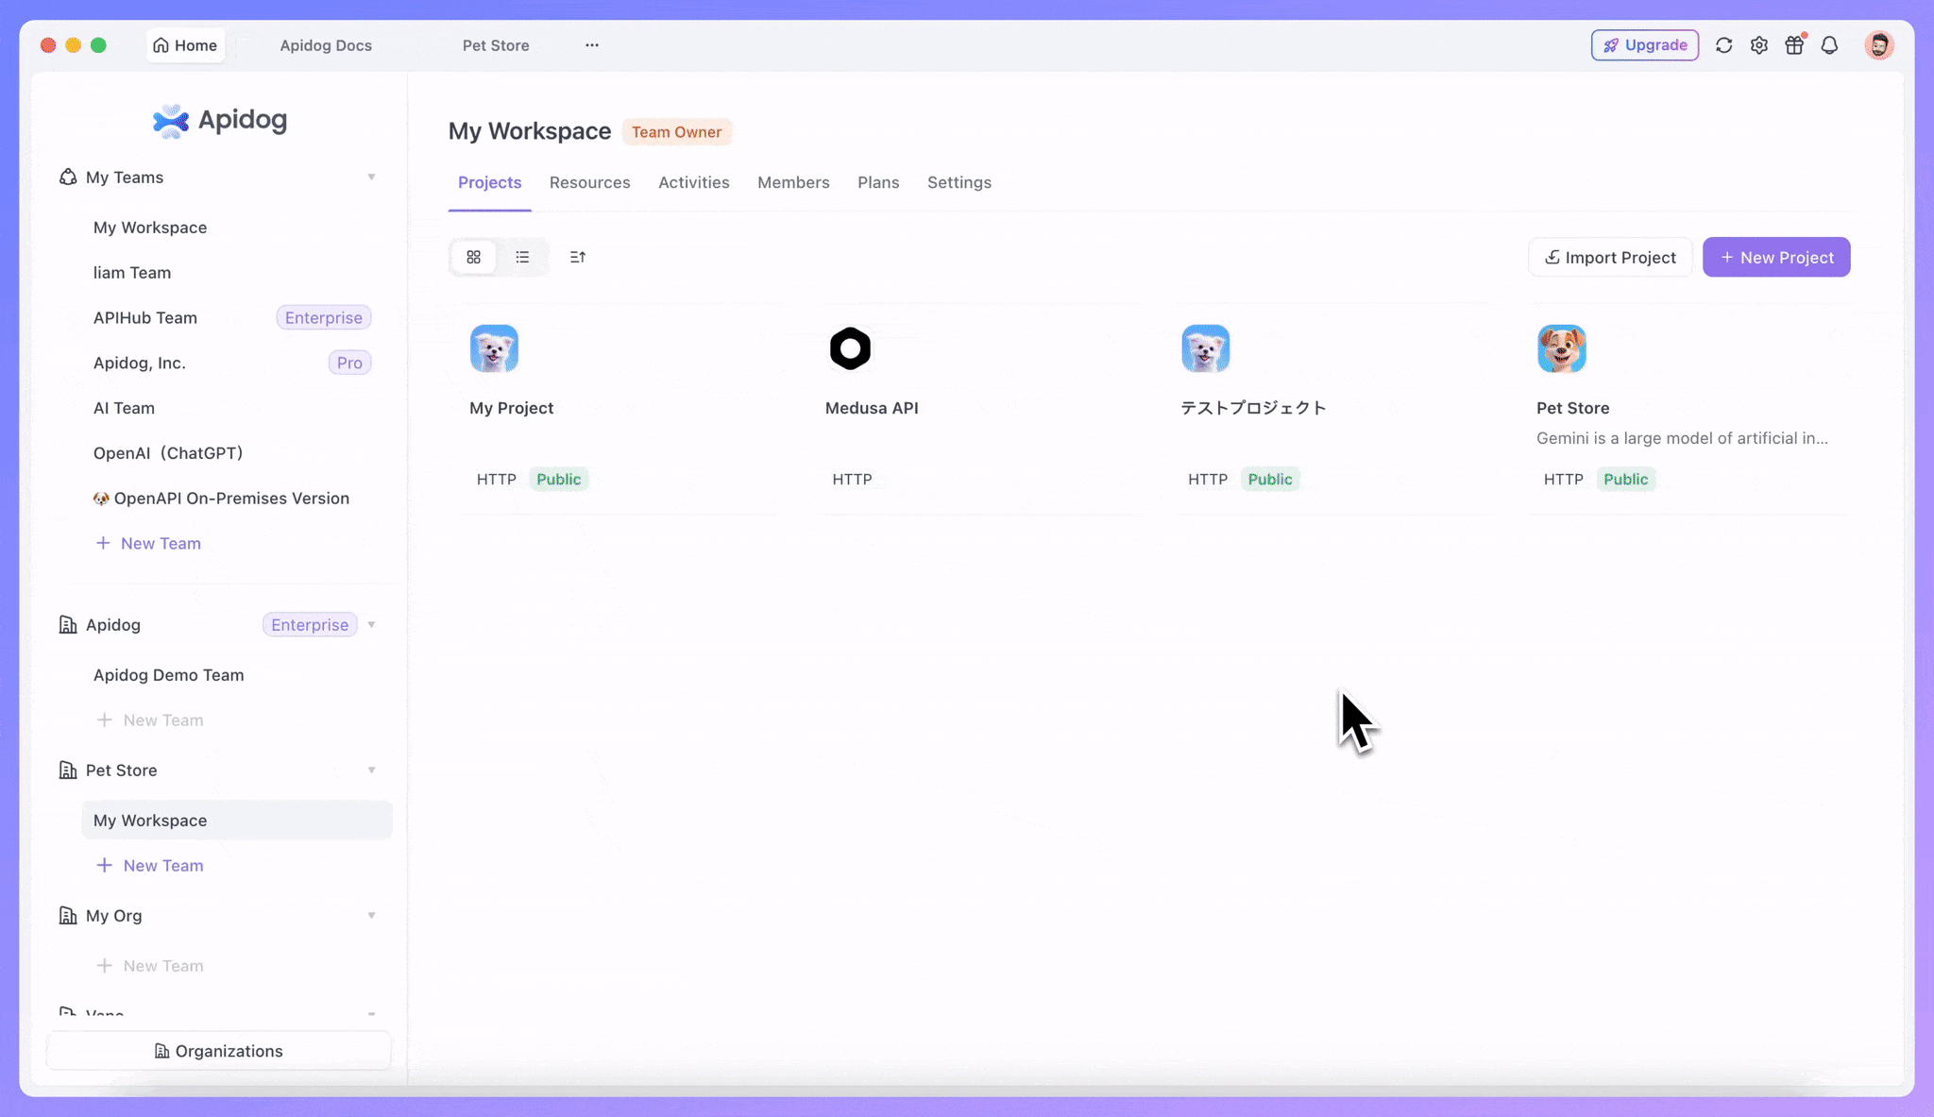Viewport: 1934px width, 1117px height.
Task: Click the My Teams icon in sidebar
Action: click(x=68, y=178)
